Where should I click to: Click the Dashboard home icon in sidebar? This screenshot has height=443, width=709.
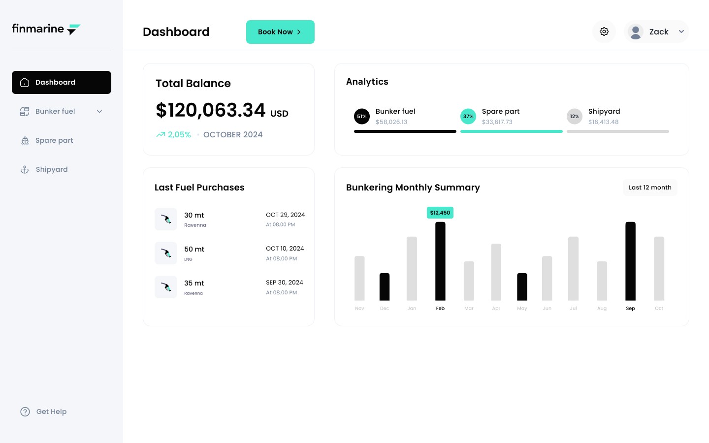pos(25,82)
